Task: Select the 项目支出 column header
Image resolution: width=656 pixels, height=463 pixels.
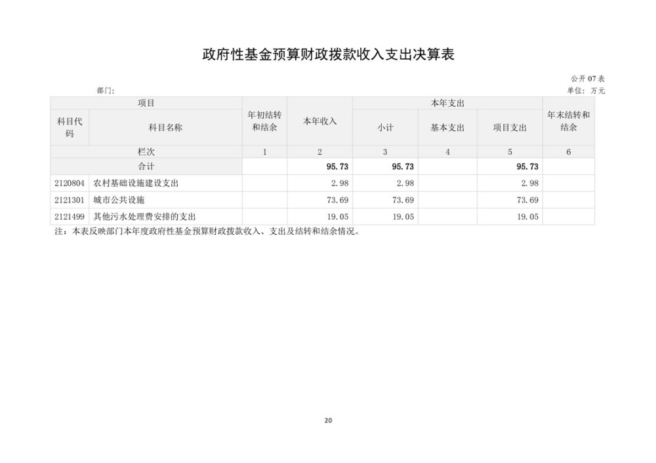Action: (509, 128)
